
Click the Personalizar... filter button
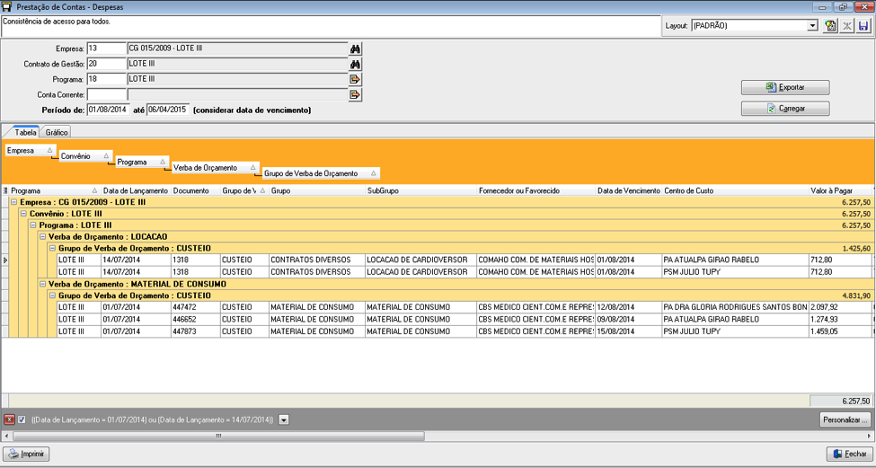[x=845, y=419]
